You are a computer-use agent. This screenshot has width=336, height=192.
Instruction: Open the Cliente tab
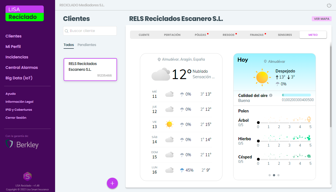point(144,35)
